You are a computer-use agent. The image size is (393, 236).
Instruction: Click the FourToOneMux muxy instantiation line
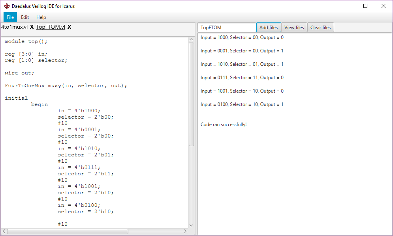(x=66, y=85)
